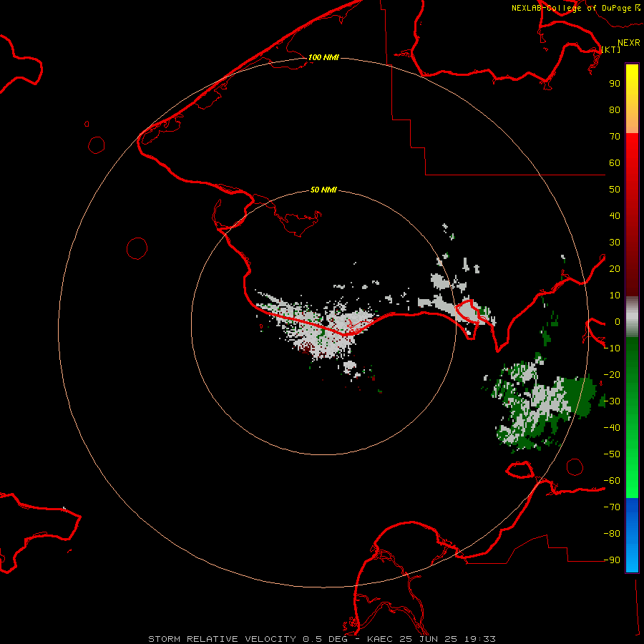Click the -10 value on the velocity scale
This screenshot has height=644, width=644.
pos(612,348)
